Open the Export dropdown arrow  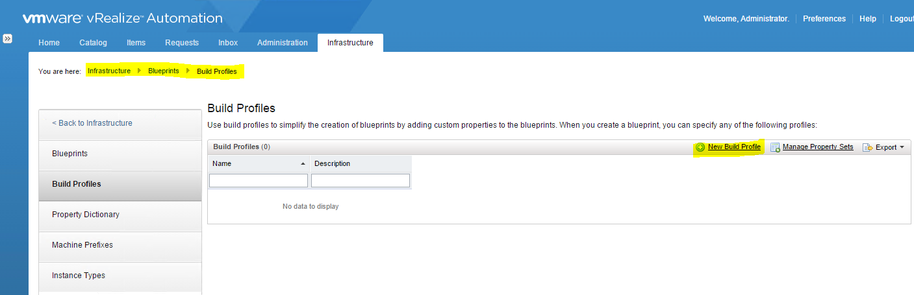tap(902, 147)
